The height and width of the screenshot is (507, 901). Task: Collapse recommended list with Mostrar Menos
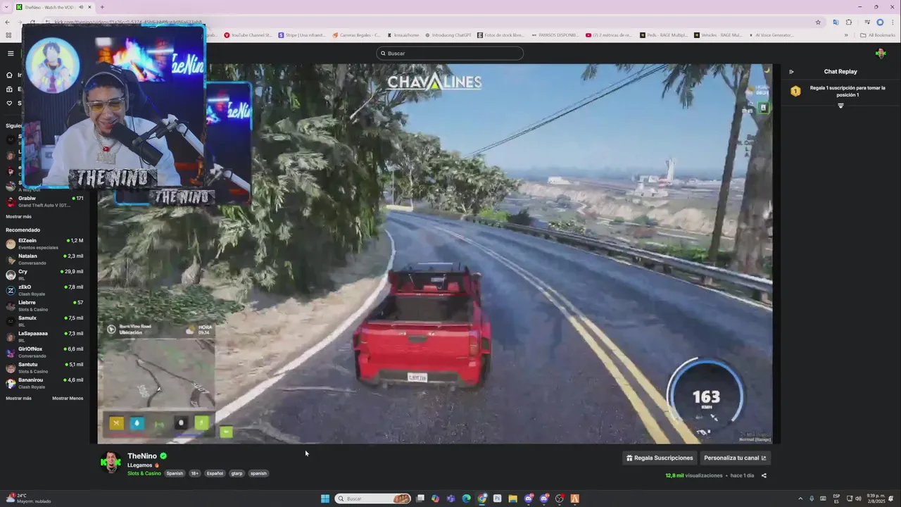(x=68, y=399)
